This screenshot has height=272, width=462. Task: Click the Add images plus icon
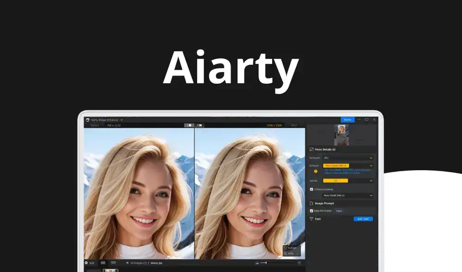(x=86, y=263)
